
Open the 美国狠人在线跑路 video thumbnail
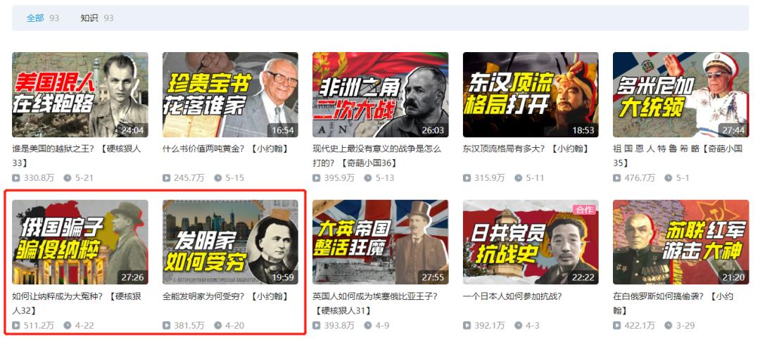80,94
